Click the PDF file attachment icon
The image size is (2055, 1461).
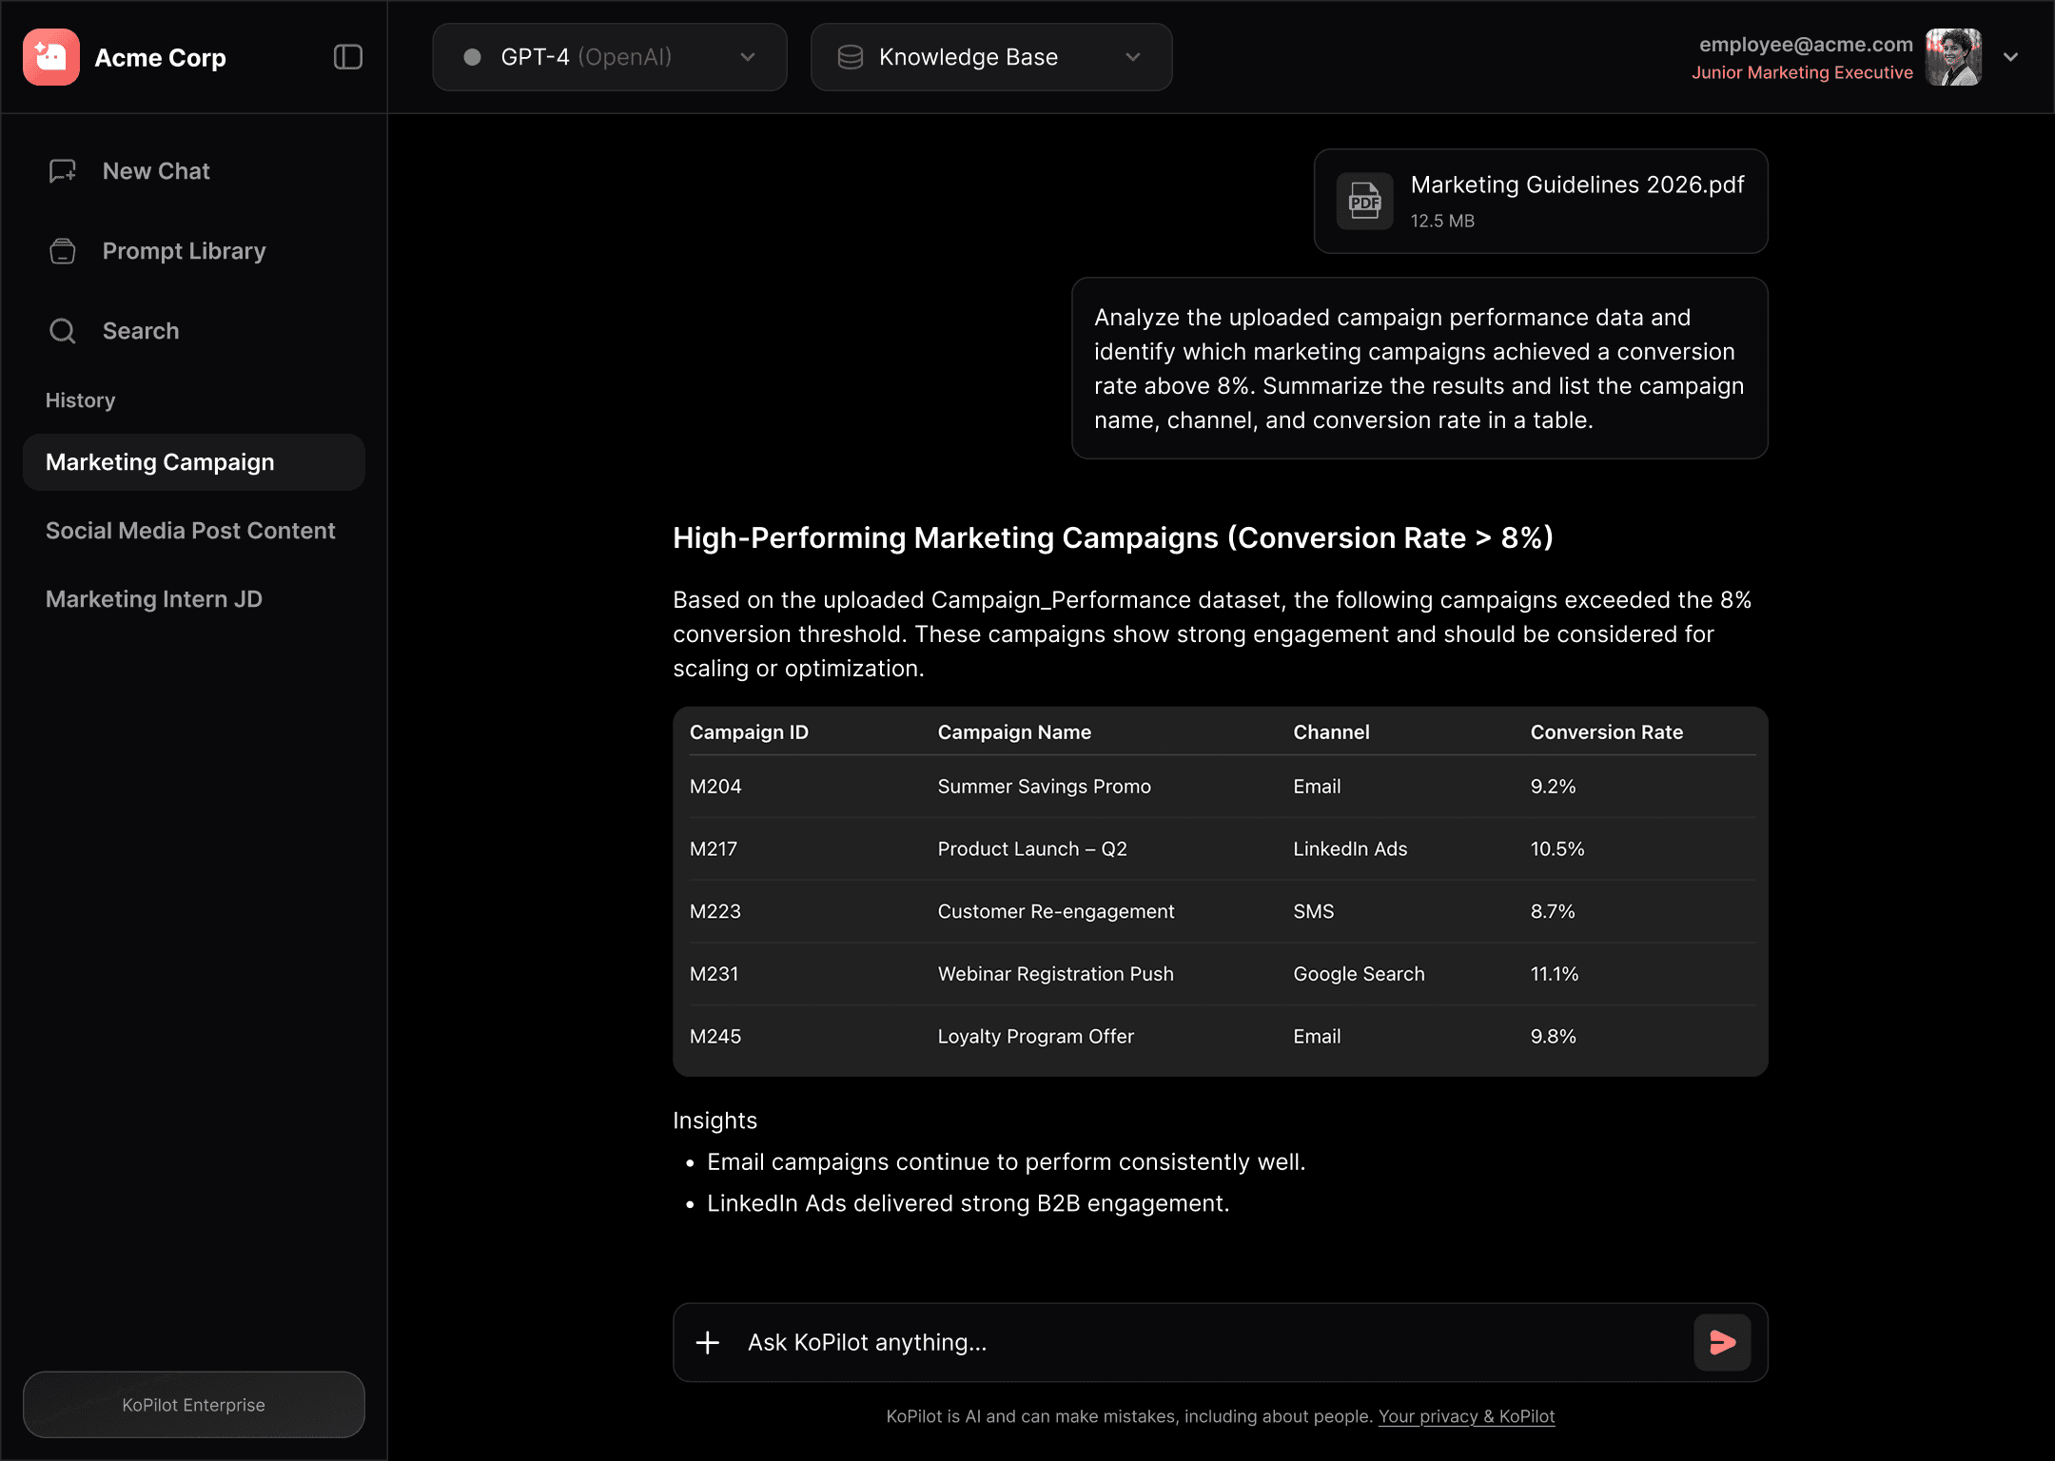tap(1364, 201)
